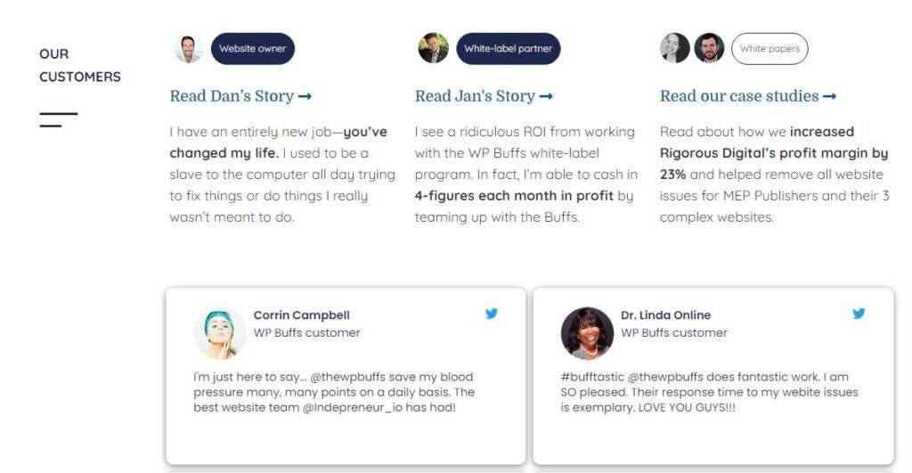Click Dr. Linda Online's profile picture

coord(587,333)
